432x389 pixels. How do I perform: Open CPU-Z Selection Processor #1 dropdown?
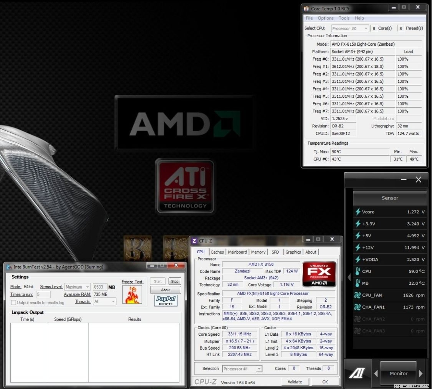click(x=242, y=368)
